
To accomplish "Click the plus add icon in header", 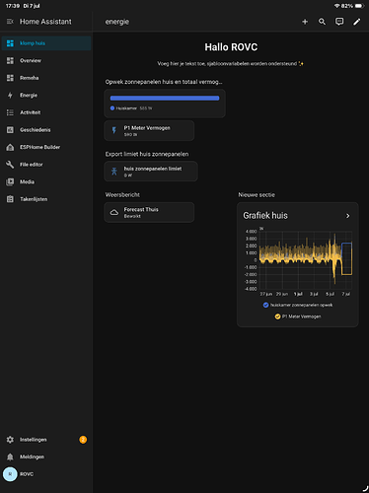I will [305, 22].
